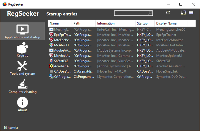Refresh the startup entries list
The image size is (200, 131).
click(x=168, y=12)
